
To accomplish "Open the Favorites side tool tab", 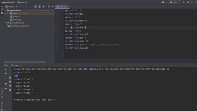I will point(2,106).
